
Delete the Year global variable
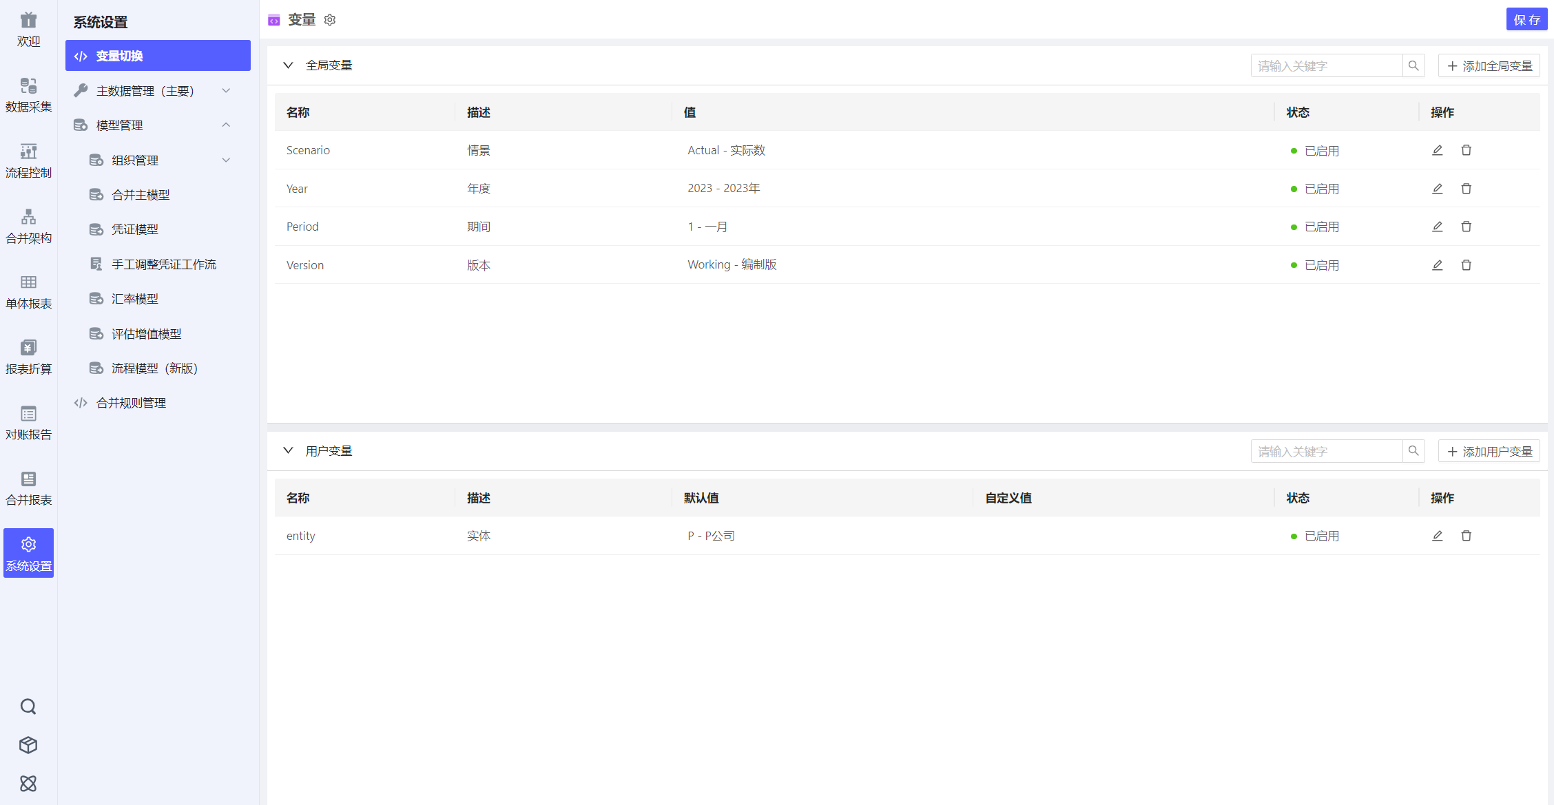(x=1466, y=189)
